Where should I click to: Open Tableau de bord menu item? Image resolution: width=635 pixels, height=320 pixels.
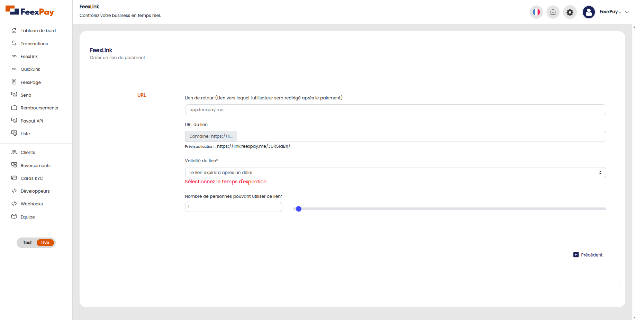tap(38, 30)
